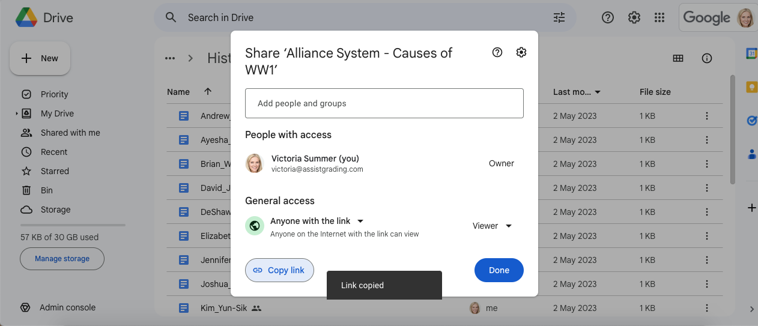The height and width of the screenshot is (326, 758).
Task: Click the Copy link button
Action: 279,270
